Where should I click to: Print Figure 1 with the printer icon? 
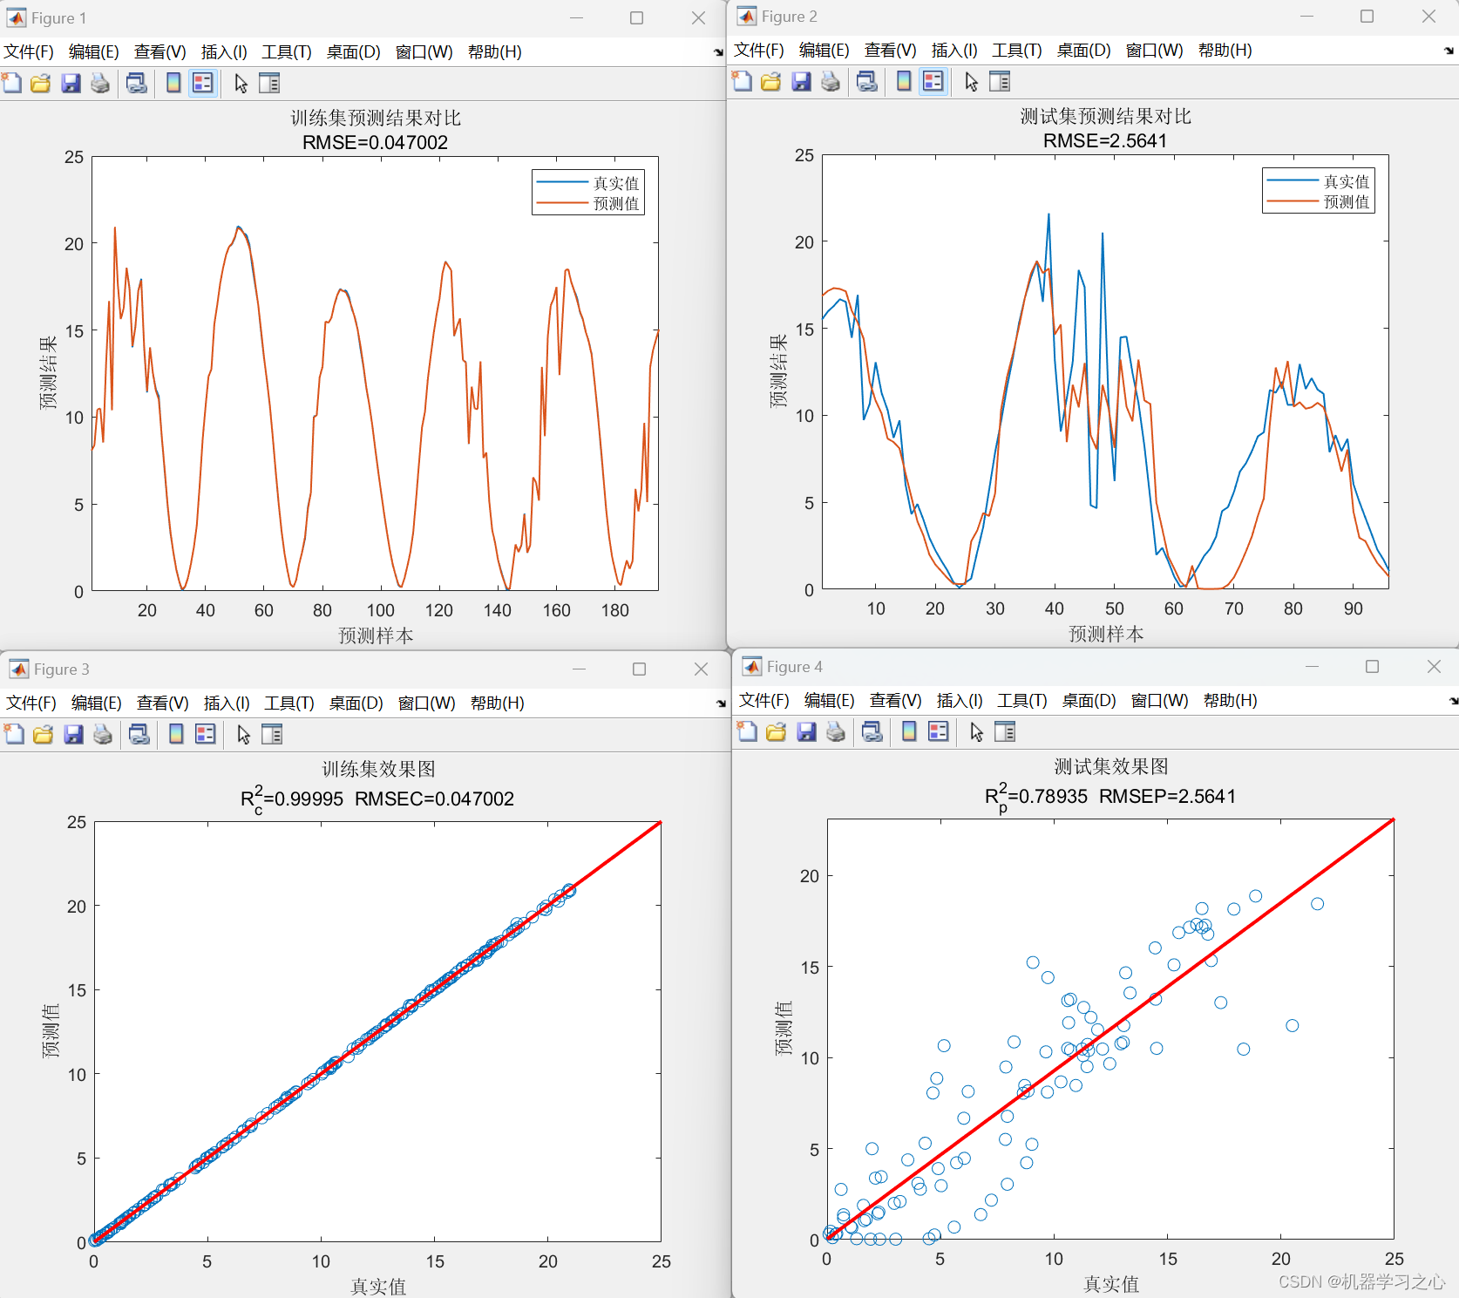coord(100,83)
